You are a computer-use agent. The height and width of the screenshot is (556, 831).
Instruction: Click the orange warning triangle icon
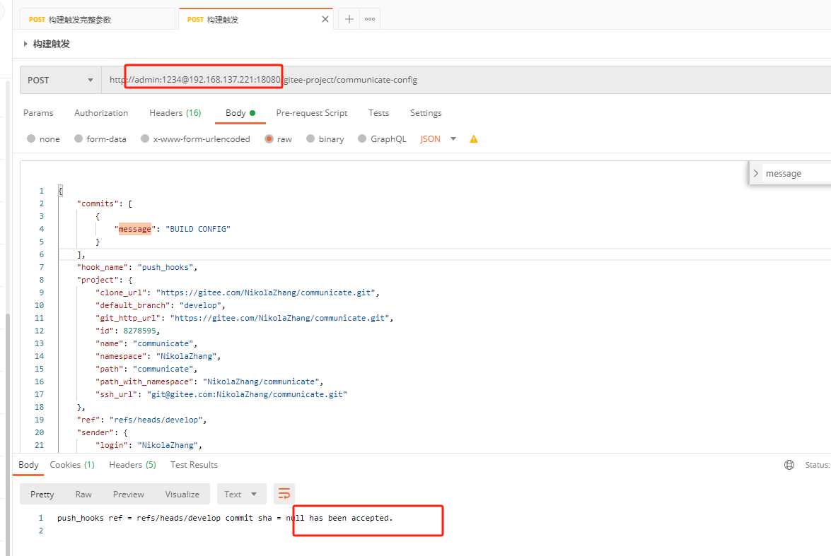pos(474,139)
